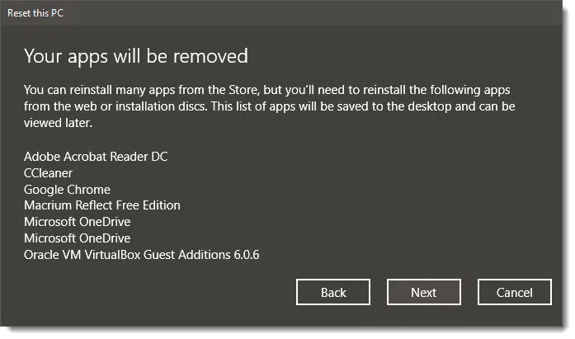Screen dimensions: 575x339
Task: Select Oracle VM VirtualBox Guest Additions entry
Action: (x=142, y=255)
